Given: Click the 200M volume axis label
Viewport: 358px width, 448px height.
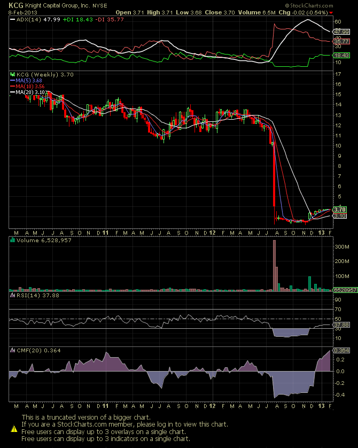Looking at the screenshot, I should [x=342, y=261].
